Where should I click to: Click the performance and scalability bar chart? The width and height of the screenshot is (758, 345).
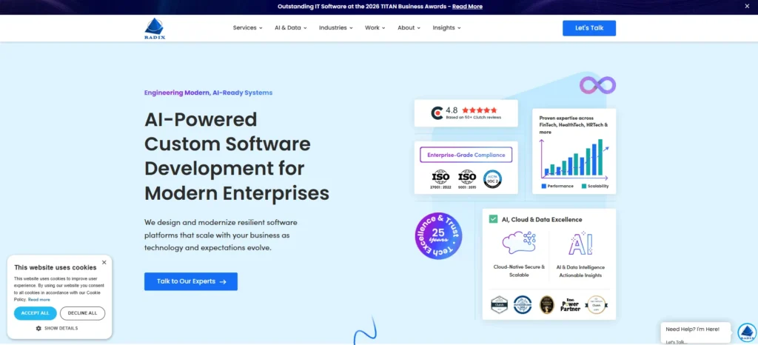[574, 158]
